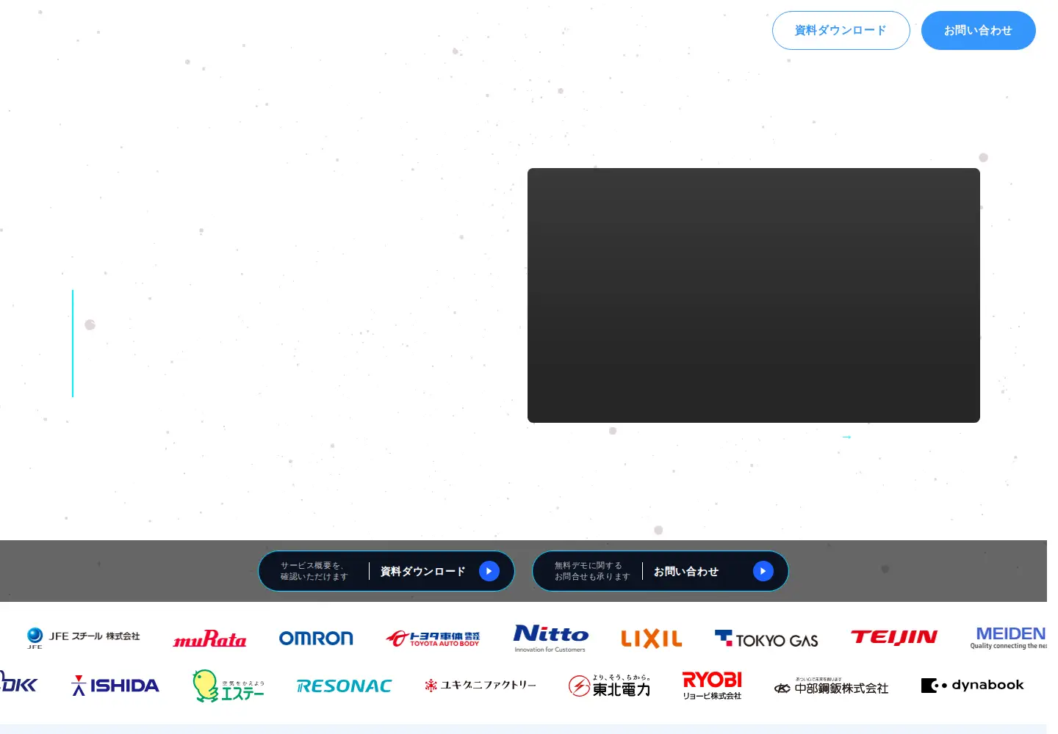Click the 中部鋼鈑株式会社 logo
Viewport: 1058px width, 734px height.
click(x=831, y=686)
